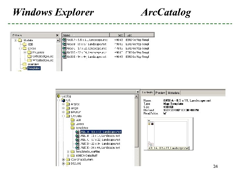Open the overview folder in Explorer tree

point(31,64)
